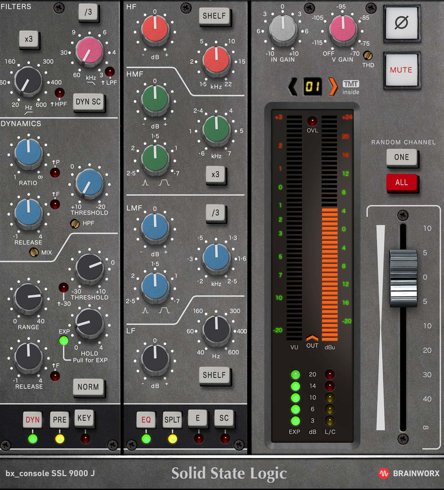Viewport: 444px width, 490px height.
Task: Click the OUT meter selector arrow
Action: (312, 338)
